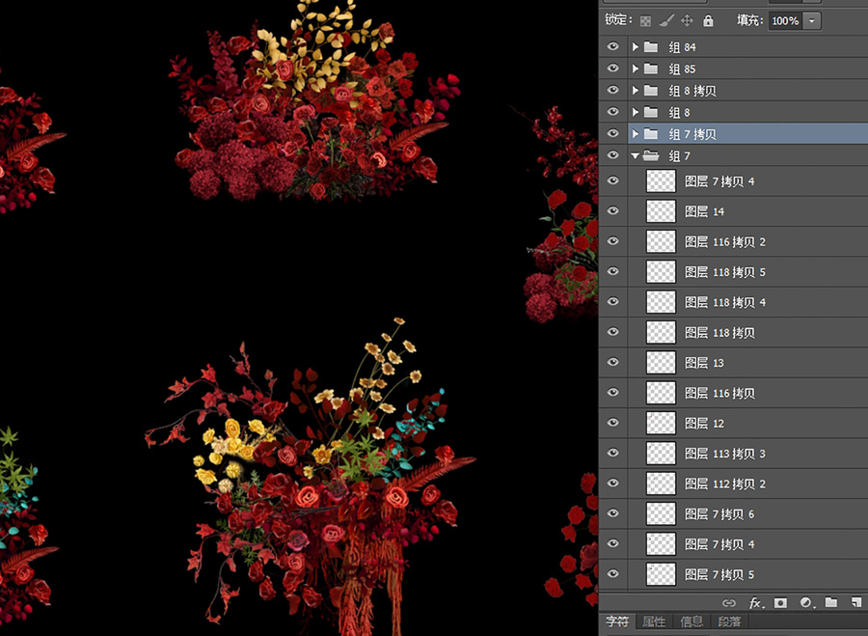Enable lock position move-arrows icon
868x636 pixels.
(x=687, y=21)
